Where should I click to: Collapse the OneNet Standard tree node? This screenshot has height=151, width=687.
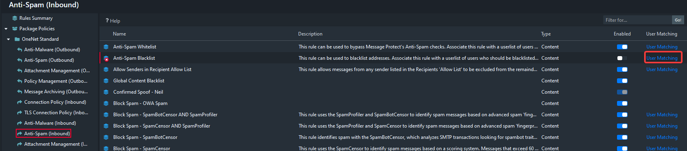click(8, 39)
